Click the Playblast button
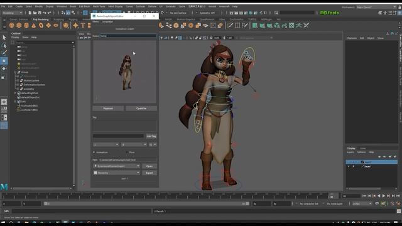The image size is (402, 226). point(108,109)
